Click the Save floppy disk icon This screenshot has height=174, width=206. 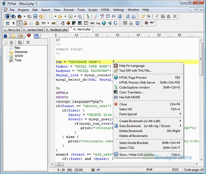tap(70, 16)
